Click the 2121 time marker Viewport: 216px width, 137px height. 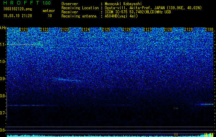tap(24, 29)
